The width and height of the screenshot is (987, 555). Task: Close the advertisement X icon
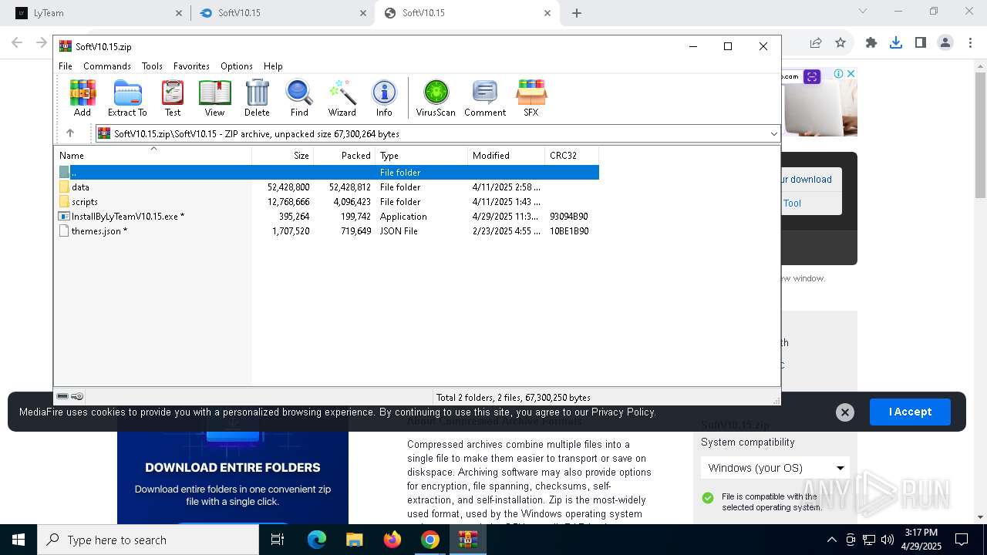point(851,74)
